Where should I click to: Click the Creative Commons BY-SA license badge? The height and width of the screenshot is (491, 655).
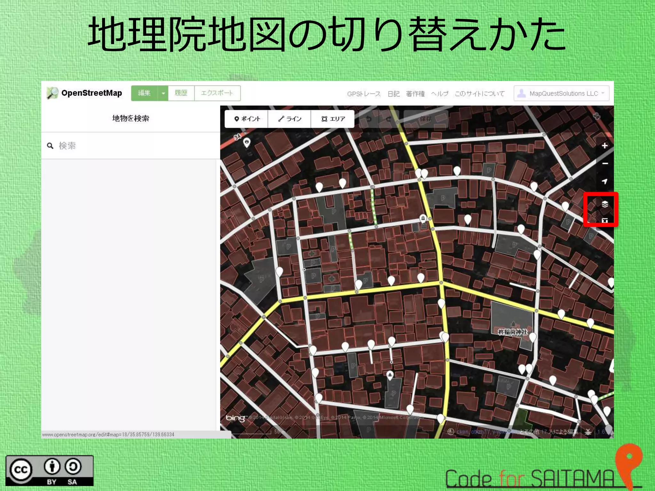point(50,471)
